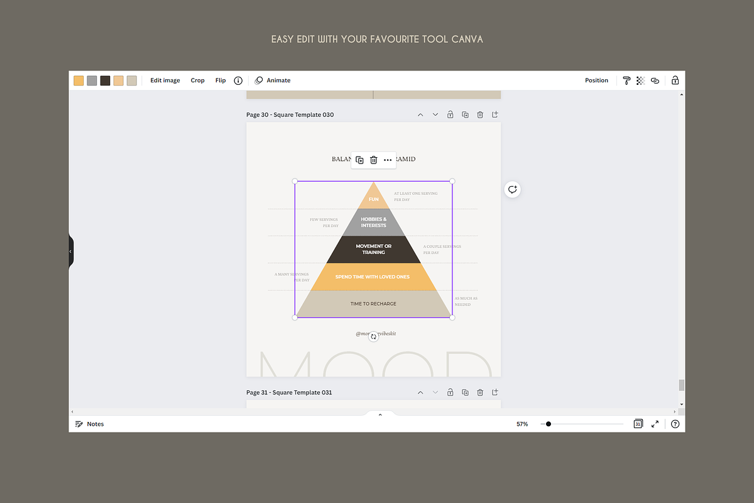This screenshot has width=754, height=503.
Task: Select the beige color swatch in toolbar
Action: 131,80
